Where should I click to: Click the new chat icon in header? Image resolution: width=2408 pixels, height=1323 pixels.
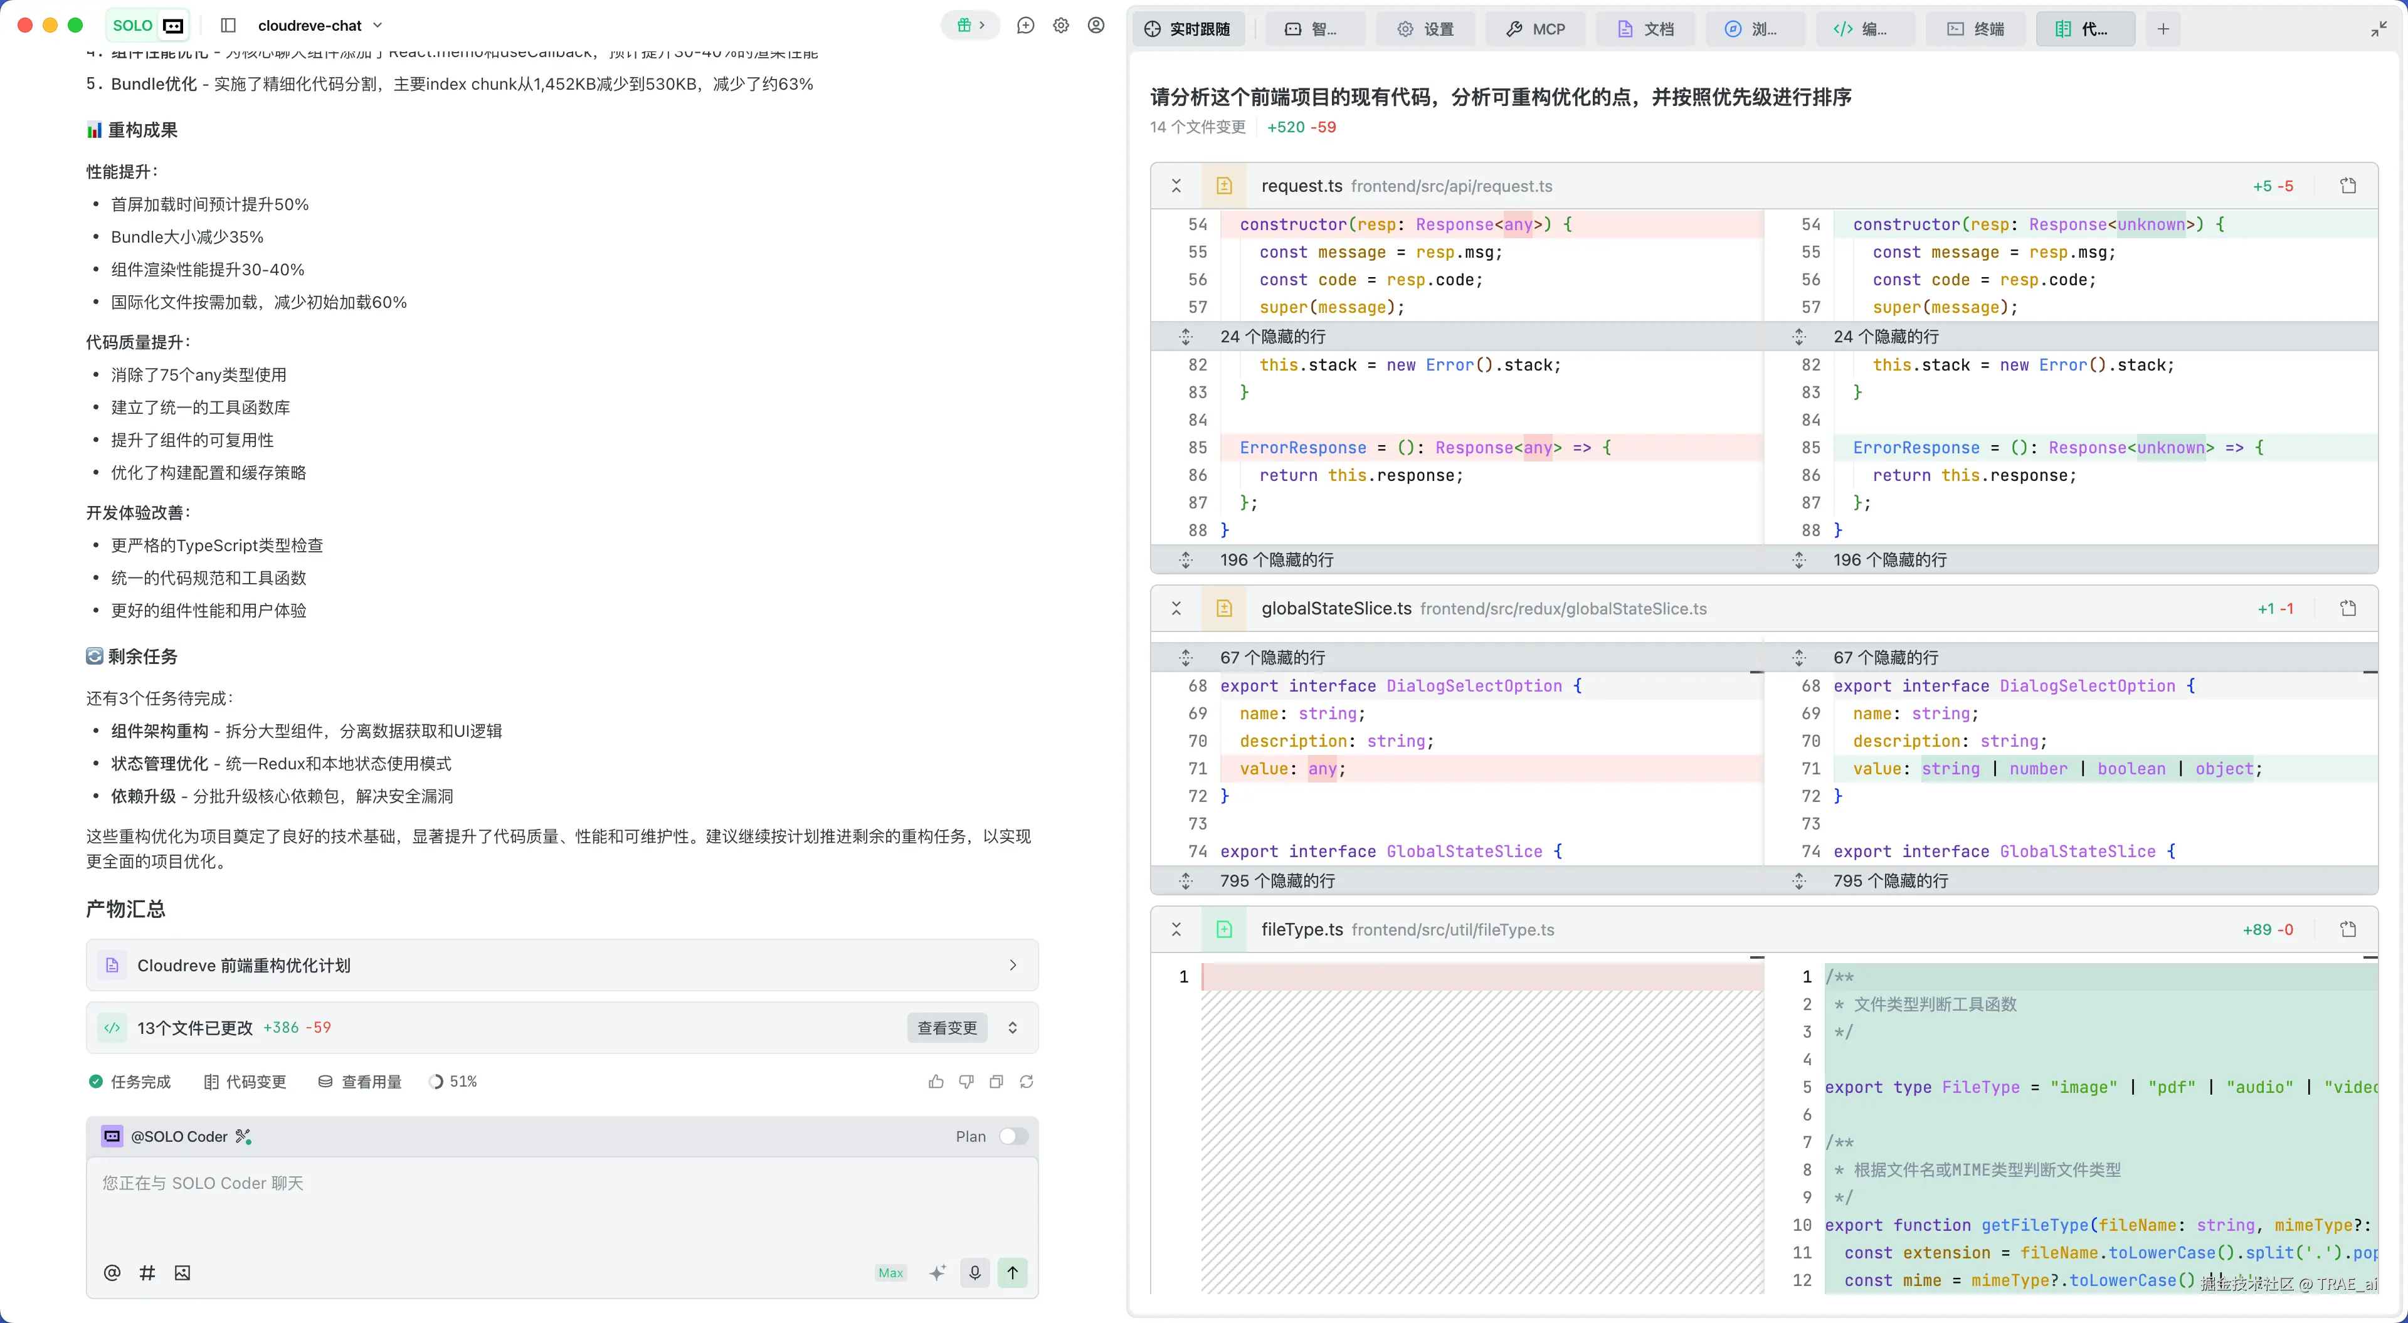pos(1025,25)
